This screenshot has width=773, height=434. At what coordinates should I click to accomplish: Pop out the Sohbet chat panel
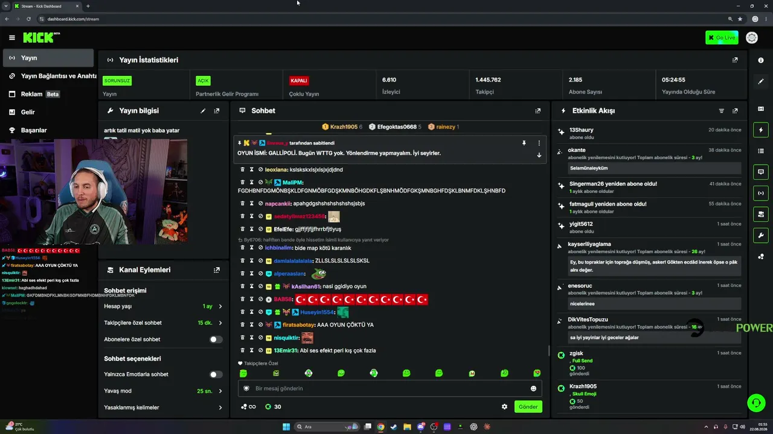tap(538, 111)
